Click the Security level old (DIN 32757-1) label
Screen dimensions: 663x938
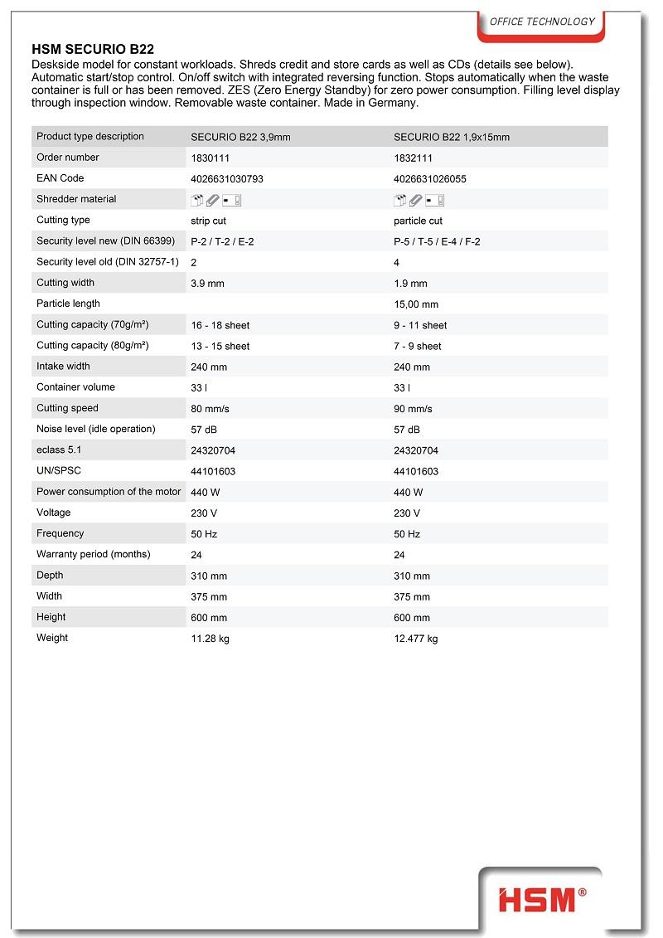(108, 261)
